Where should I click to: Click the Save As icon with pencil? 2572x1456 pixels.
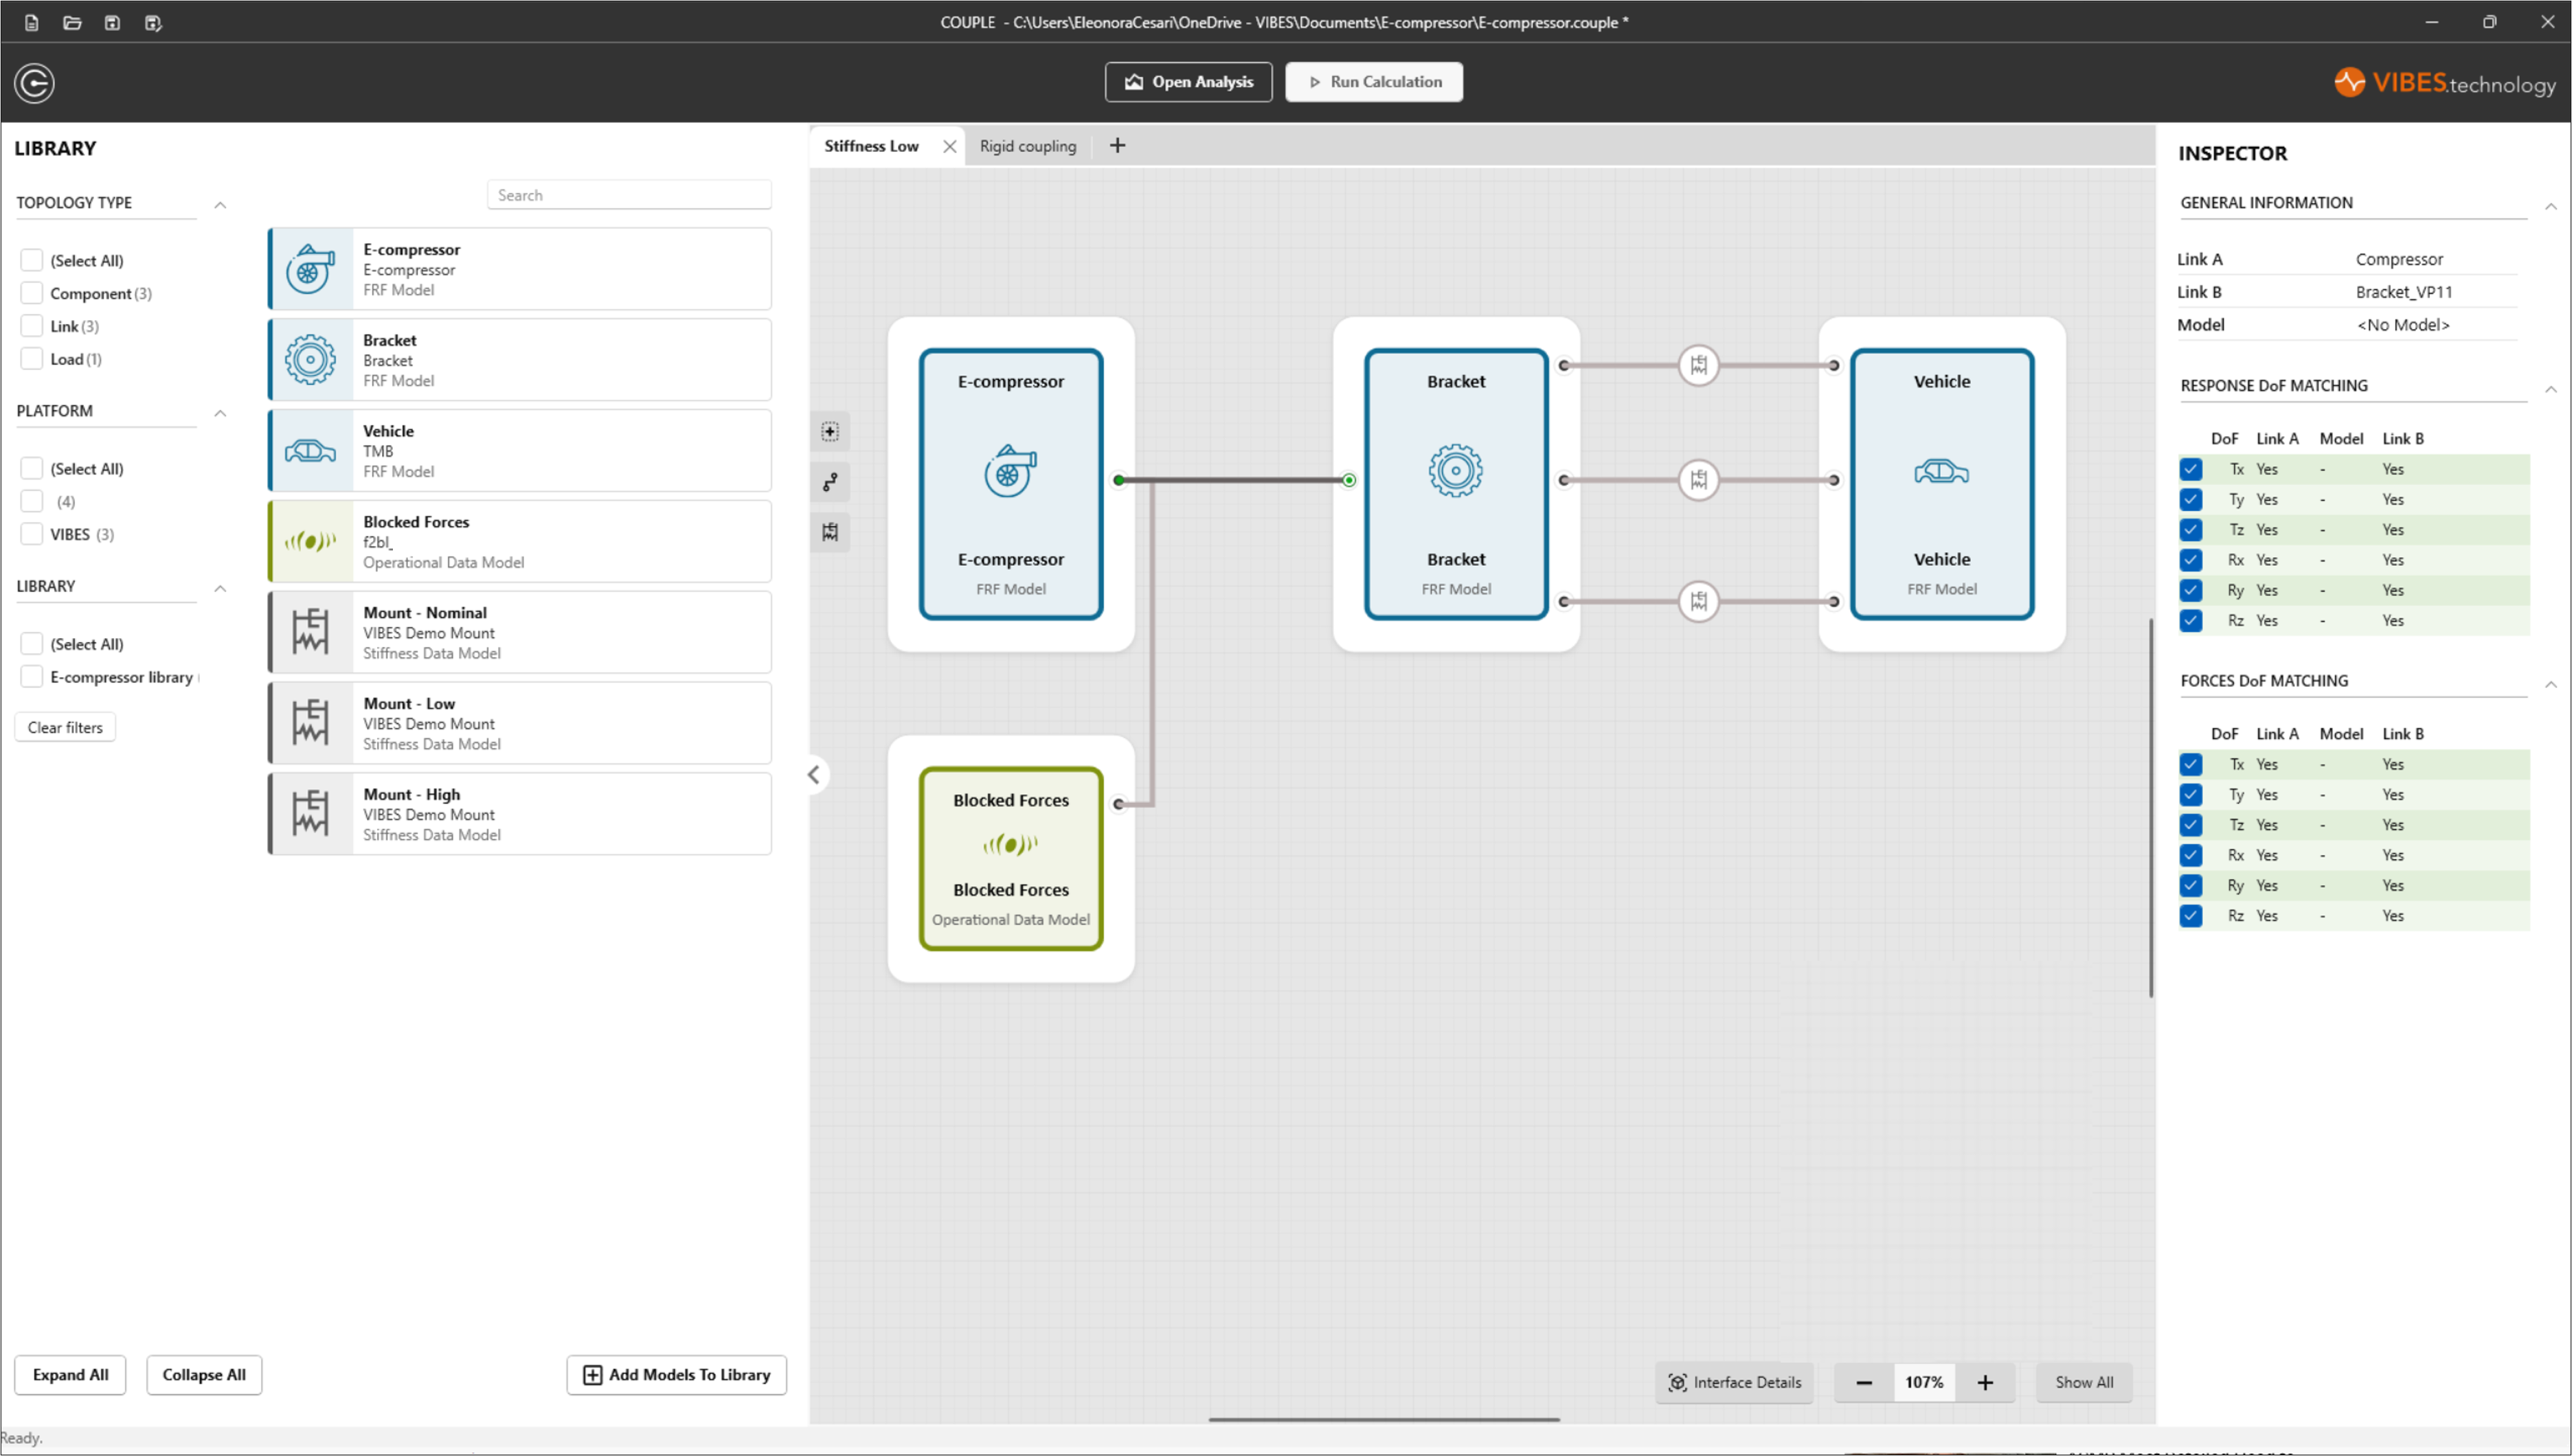point(153,23)
